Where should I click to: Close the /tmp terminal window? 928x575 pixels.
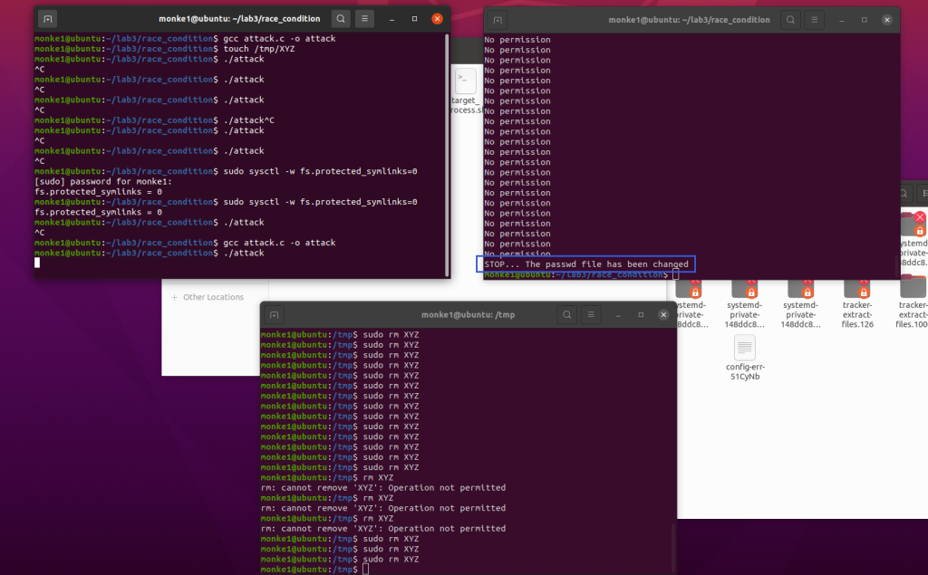[663, 315]
